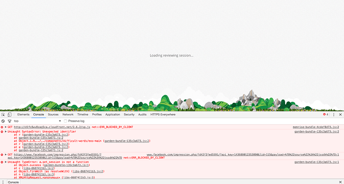Image resolution: width=344 pixels, height=184 pixels.
Task: Close the bottom console drawer
Action: [x=341, y=182]
